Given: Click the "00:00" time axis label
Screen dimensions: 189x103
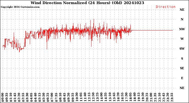Looking at the screenshot, I should [x=3, y=98].
